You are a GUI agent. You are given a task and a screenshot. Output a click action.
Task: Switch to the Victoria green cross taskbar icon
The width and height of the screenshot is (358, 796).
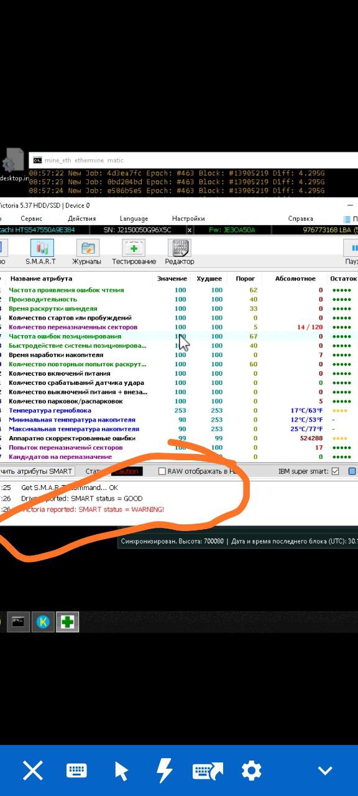[x=67, y=622]
